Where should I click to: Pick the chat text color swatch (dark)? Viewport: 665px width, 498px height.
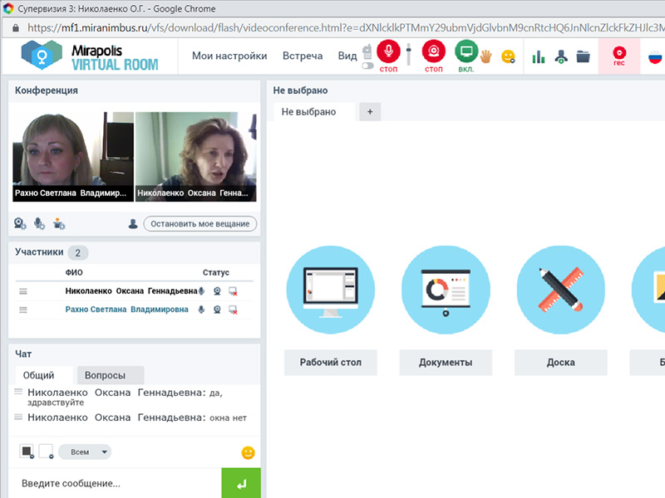pyautogui.click(x=27, y=452)
